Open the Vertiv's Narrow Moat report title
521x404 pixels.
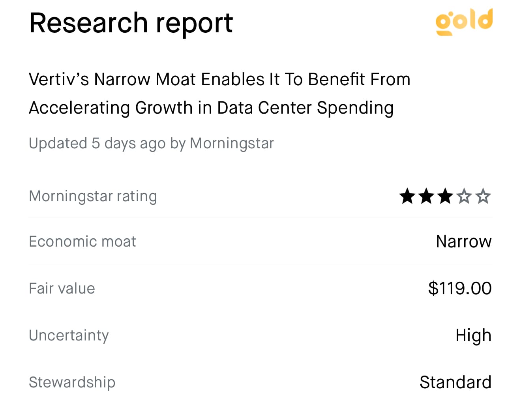pyautogui.click(x=219, y=94)
